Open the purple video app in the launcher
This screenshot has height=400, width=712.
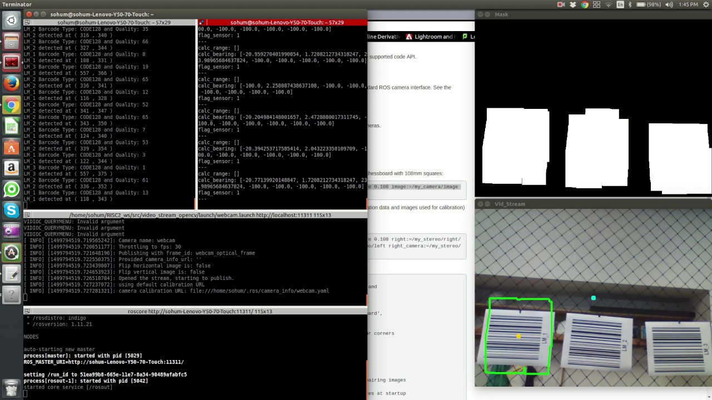[x=11, y=232]
